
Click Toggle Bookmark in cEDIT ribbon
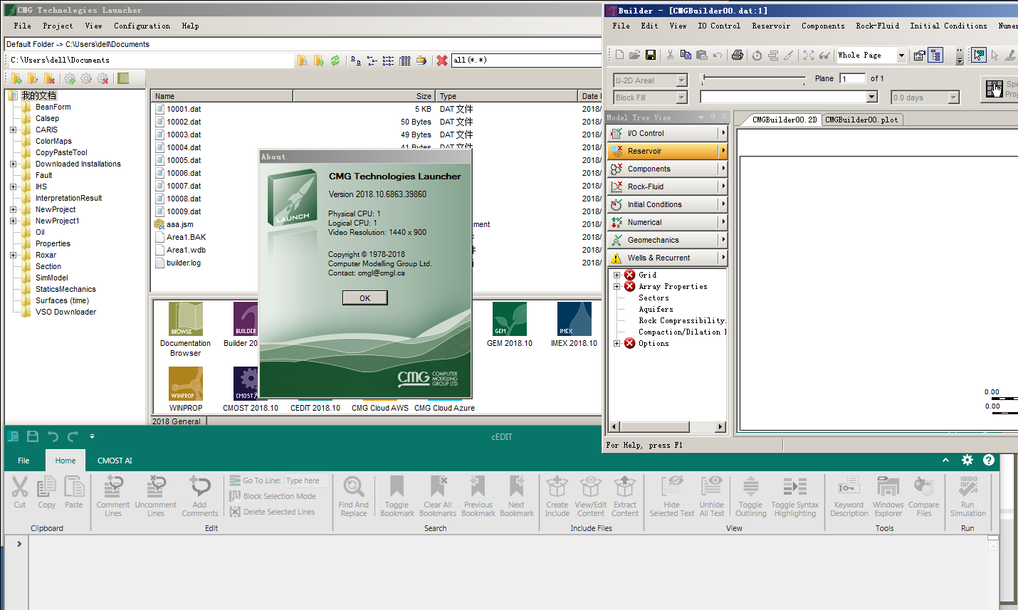pyautogui.click(x=397, y=496)
